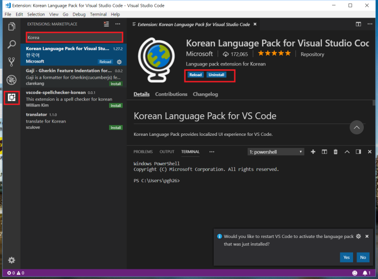
Task: Select vscode-spellchecker-korean list item
Action: (x=74, y=99)
